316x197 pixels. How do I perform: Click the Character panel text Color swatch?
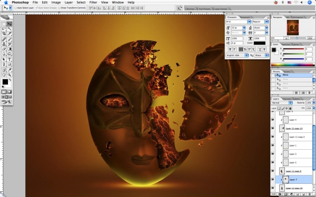pos(260,43)
